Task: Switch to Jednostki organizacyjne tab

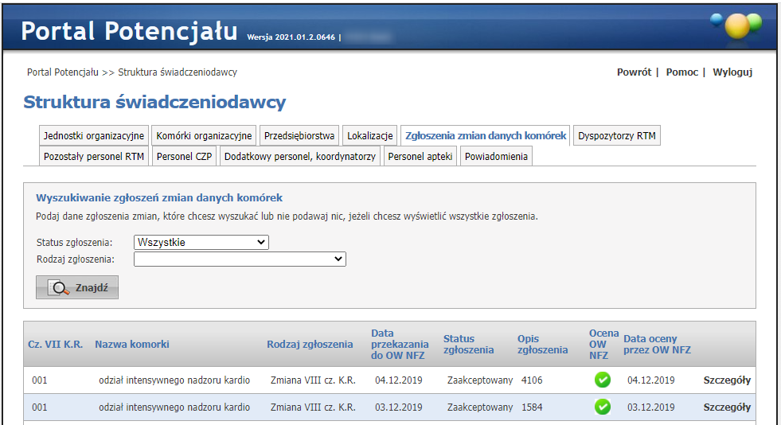Action: coord(94,136)
